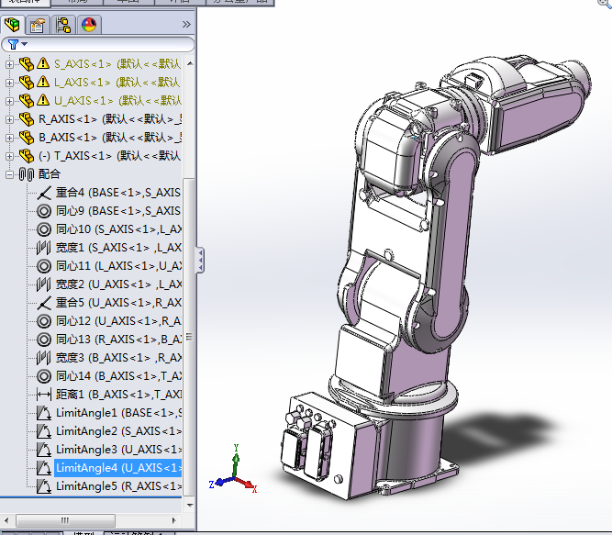Select the 宽度1 width mate icon
This screenshot has width=612, height=535.
[44, 248]
